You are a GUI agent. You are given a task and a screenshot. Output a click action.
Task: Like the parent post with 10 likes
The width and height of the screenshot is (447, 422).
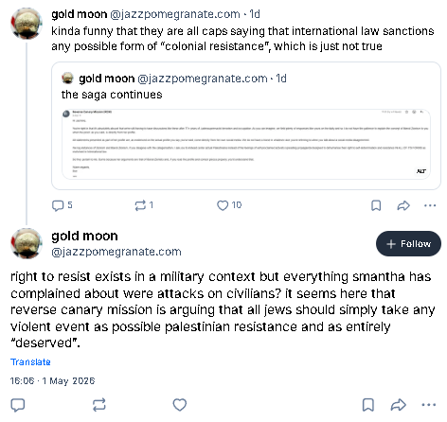click(229, 205)
